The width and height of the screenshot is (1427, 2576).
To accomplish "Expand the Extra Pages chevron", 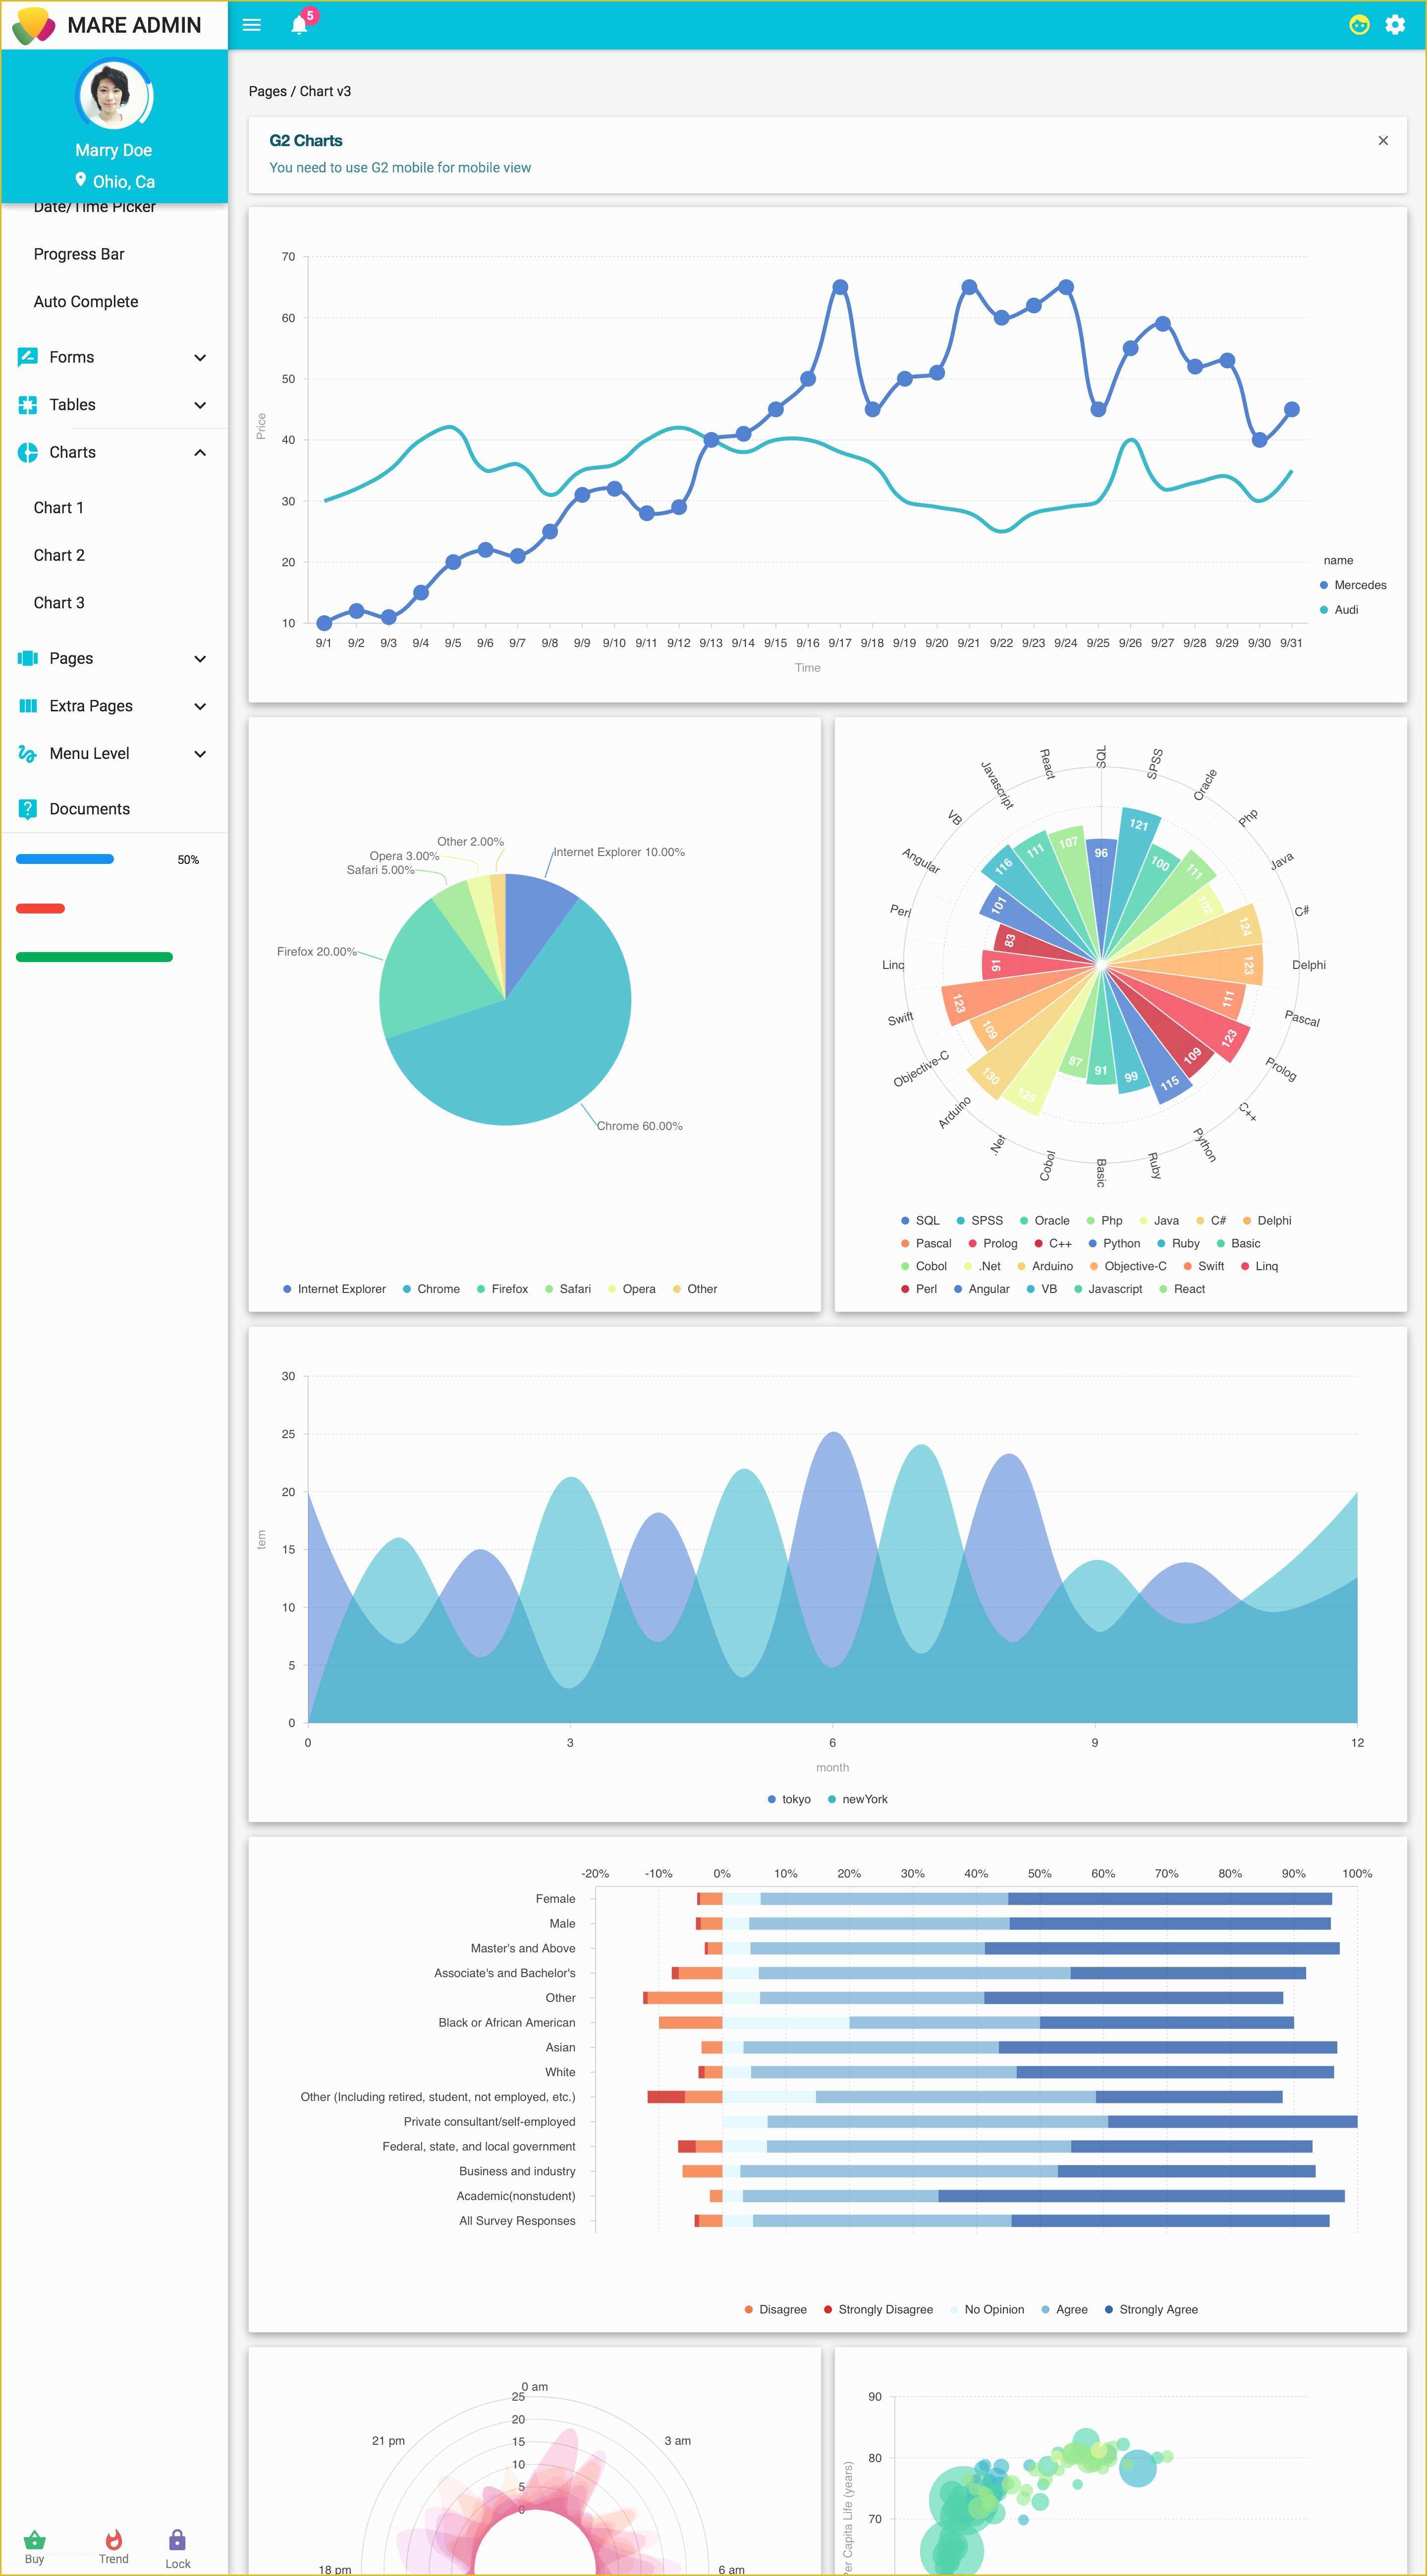I will pos(200,706).
